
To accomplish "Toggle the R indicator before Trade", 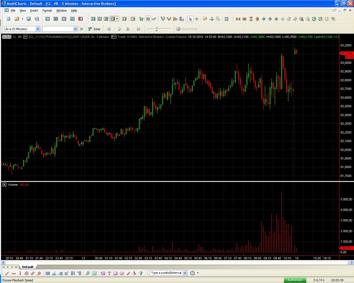I will coord(114,37).
